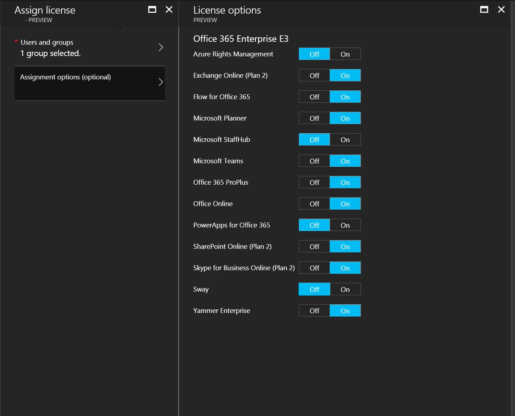Disable Office 365 ProPlus
515x416 pixels.
[x=314, y=183]
